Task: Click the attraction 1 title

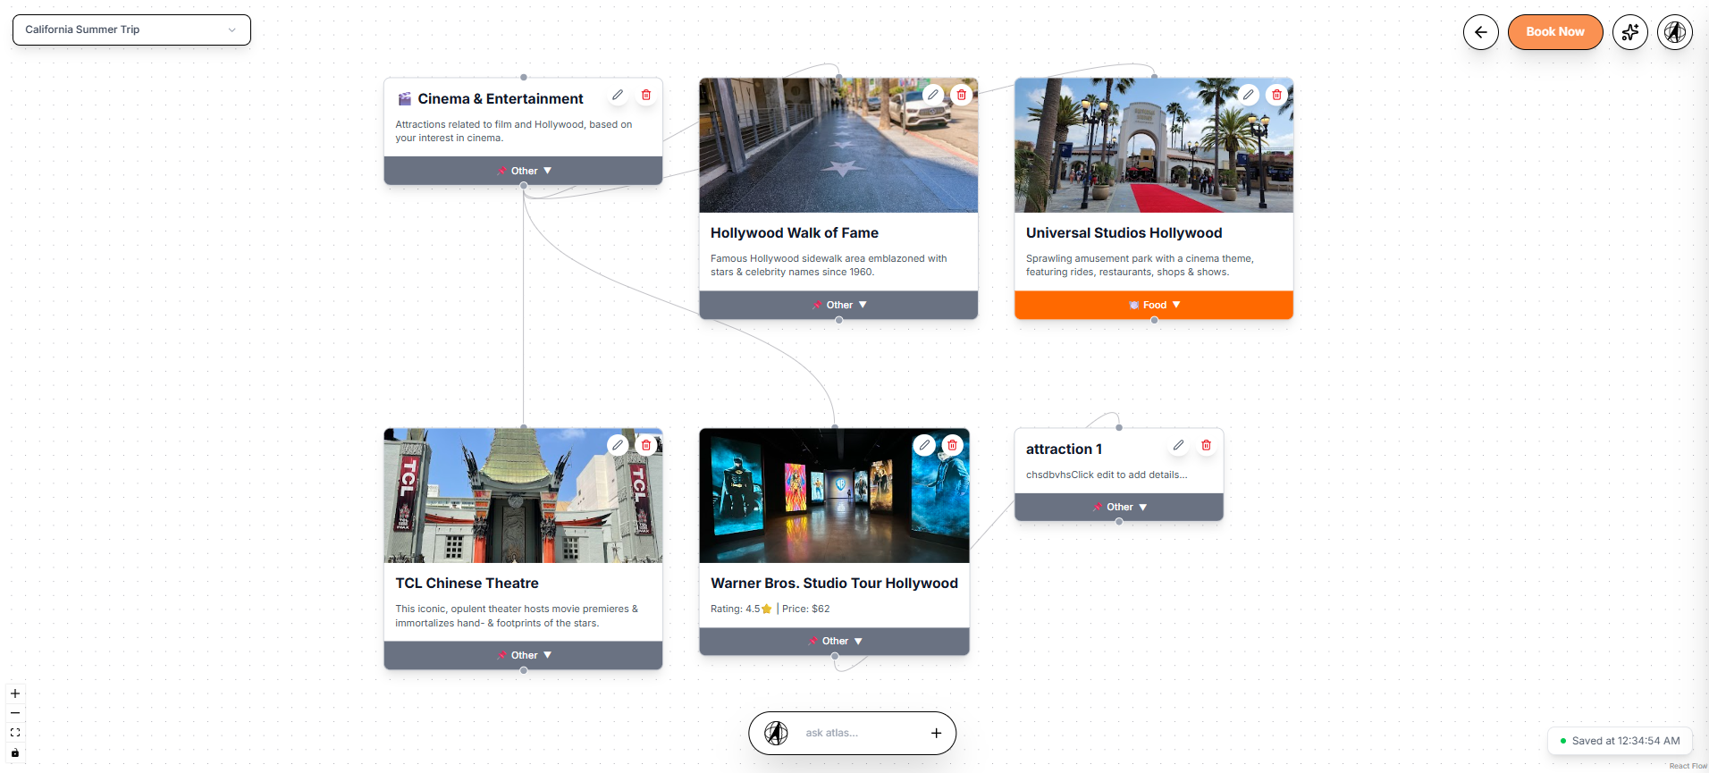Action: coord(1064,450)
